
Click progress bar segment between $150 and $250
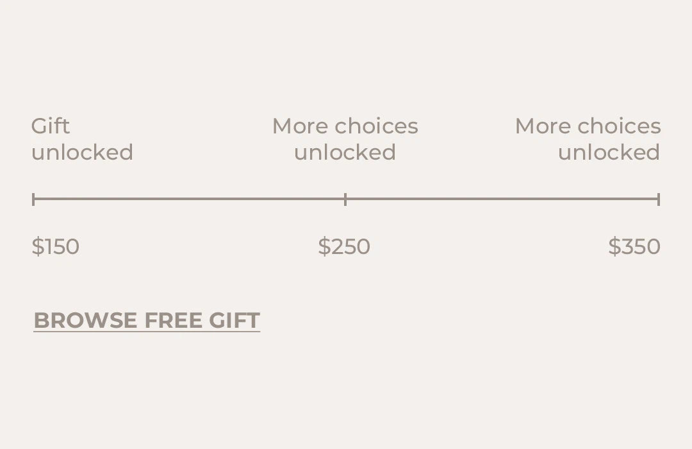189,199
